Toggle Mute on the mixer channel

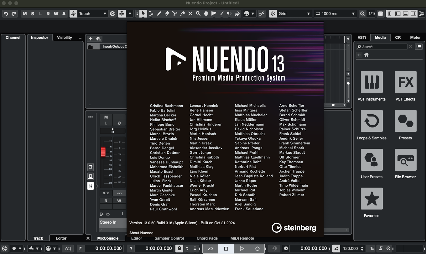106,117
